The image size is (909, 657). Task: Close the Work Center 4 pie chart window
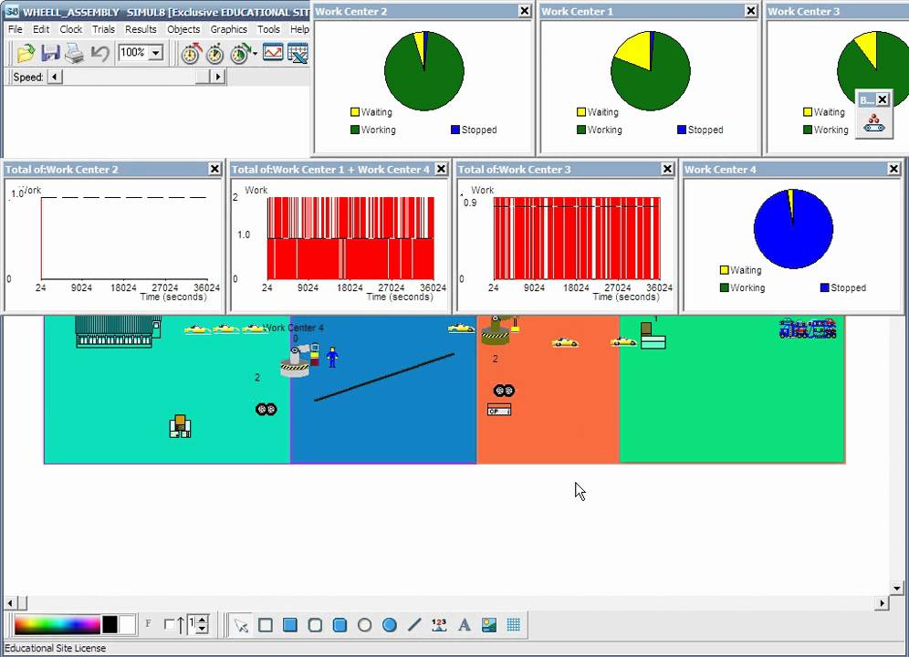[893, 169]
